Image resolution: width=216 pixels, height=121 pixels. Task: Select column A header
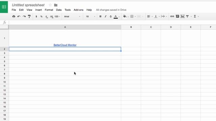[x=65, y=27]
